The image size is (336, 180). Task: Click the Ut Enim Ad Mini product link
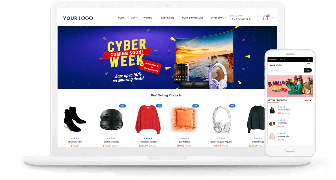click(x=75, y=142)
